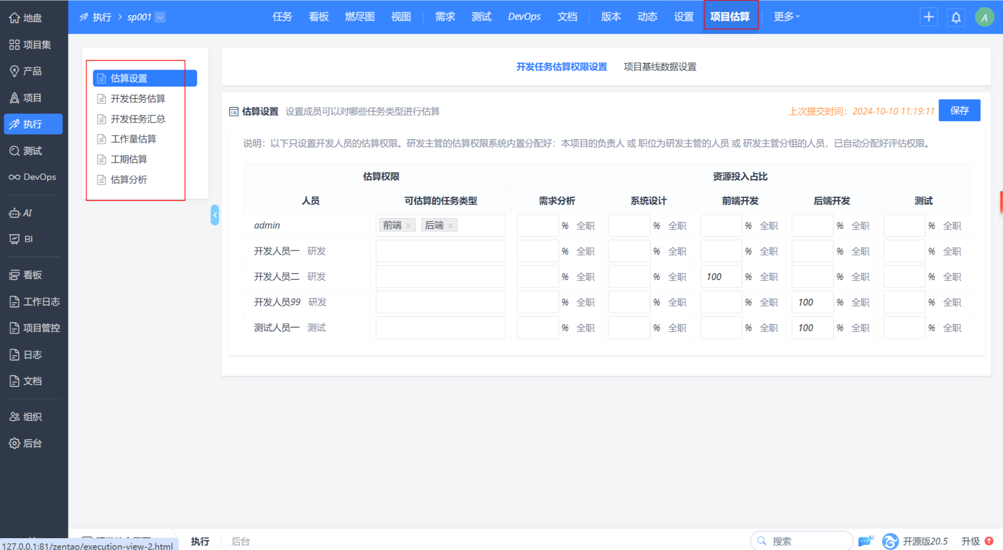The width and height of the screenshot is (1003, 550).
Task: Click 全职 link for admin 需求分析
Action: 585,226
